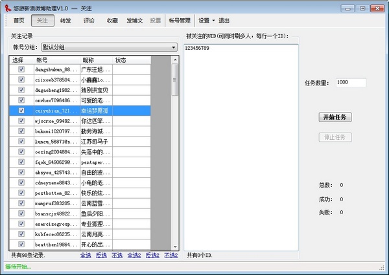Toggle the oosing2004884 row checkbox
389x275 pixels.
pos(21,151)
